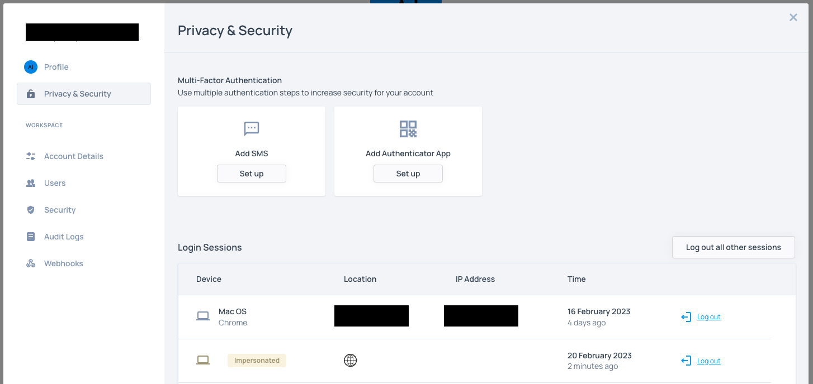Click the log out arrow icon for Mac OS session
Image resolution: width=813 pixels, height=384 pixels.
[686, 317]
